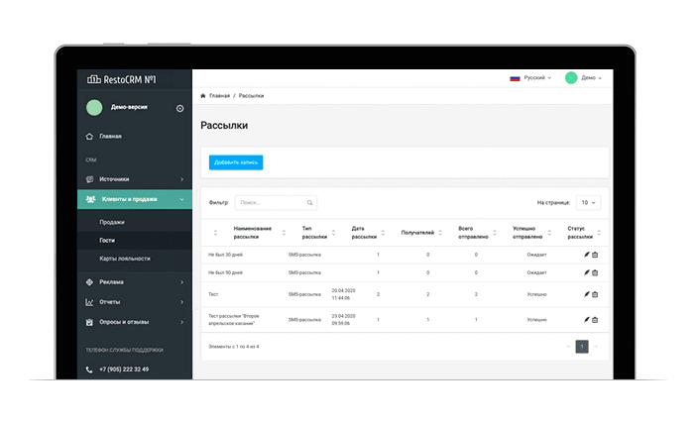Click the RestoCRM №1 logo
694x424 pixels.
123,78
